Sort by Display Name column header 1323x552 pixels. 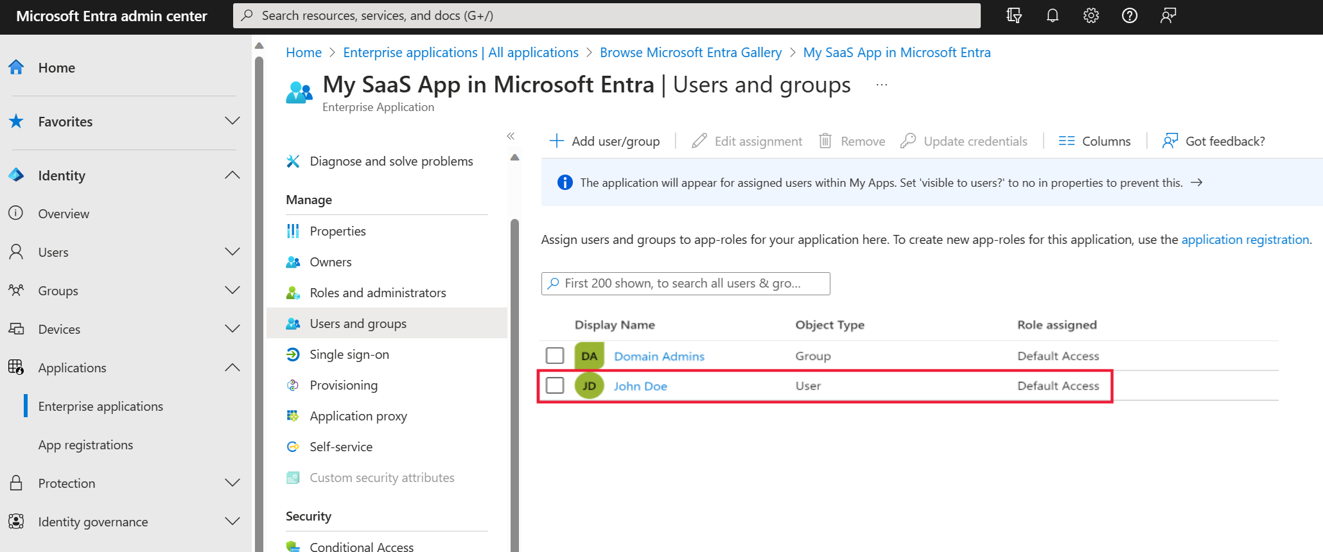615,325
